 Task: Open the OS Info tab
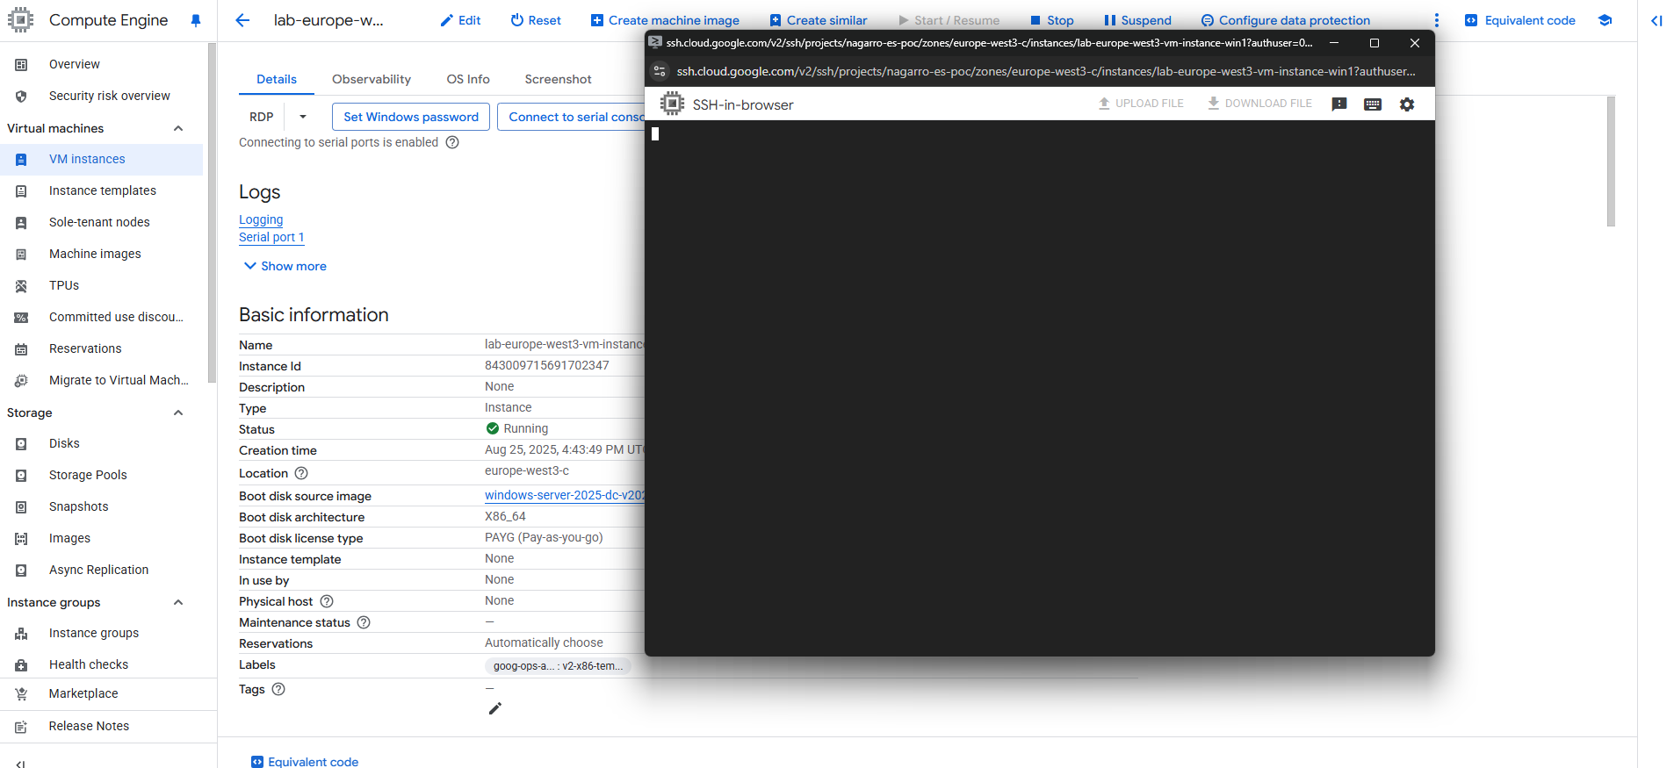pyautogui.click(x=468, y=79)
